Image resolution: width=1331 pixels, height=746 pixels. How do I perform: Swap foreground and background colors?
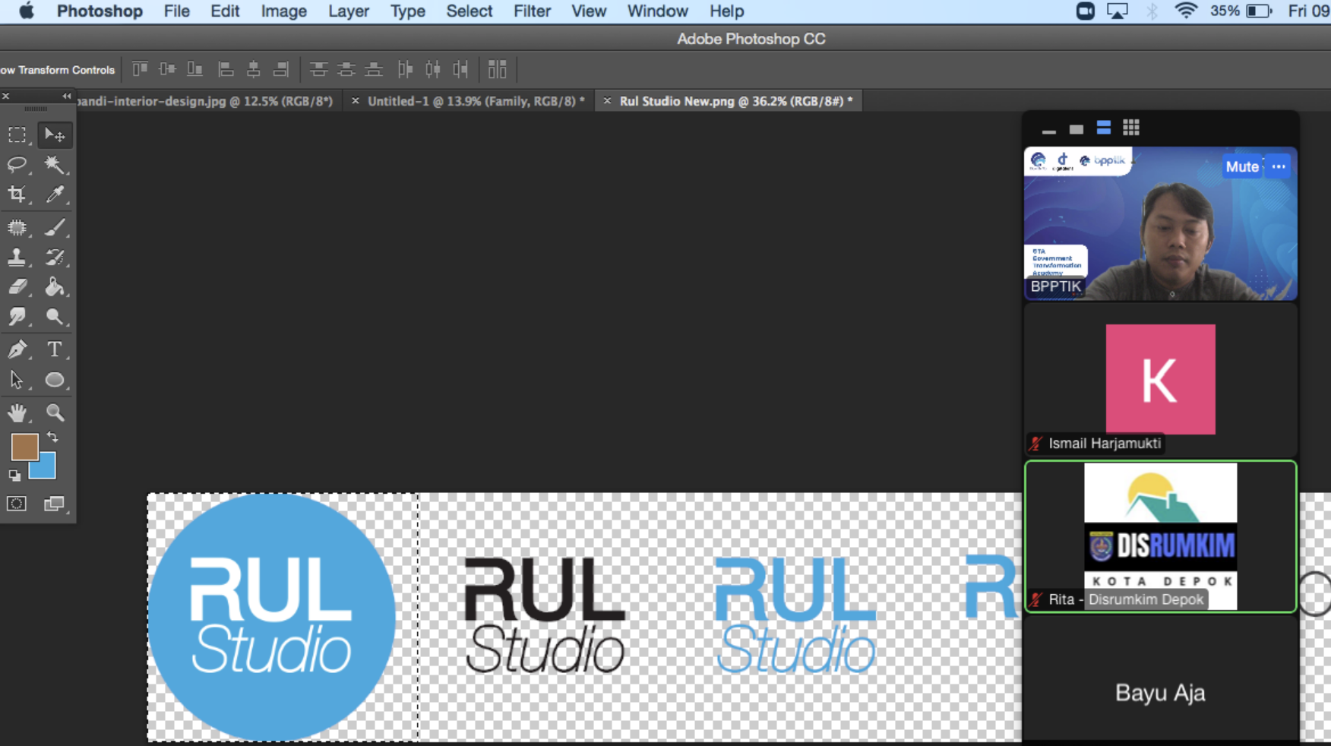pyautogui.click(x=52, y=438)
